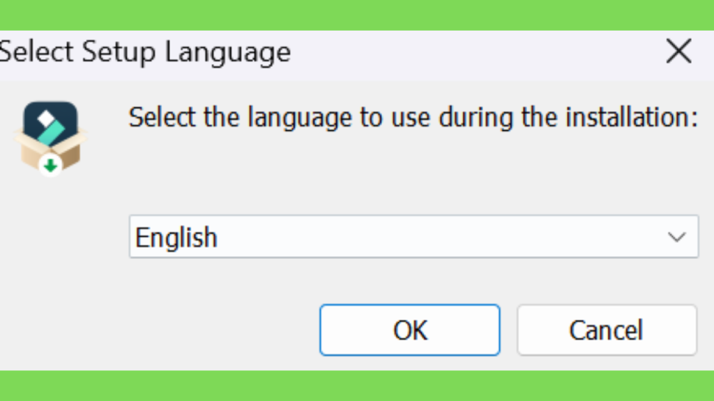The height and width of the screenshot is (401, 714).
Task: Click the installation language instruction label
Action: 413,117
